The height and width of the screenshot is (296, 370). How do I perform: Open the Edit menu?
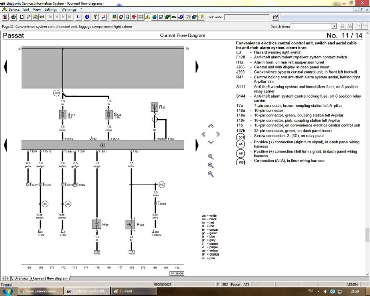[x=26, y=9]
